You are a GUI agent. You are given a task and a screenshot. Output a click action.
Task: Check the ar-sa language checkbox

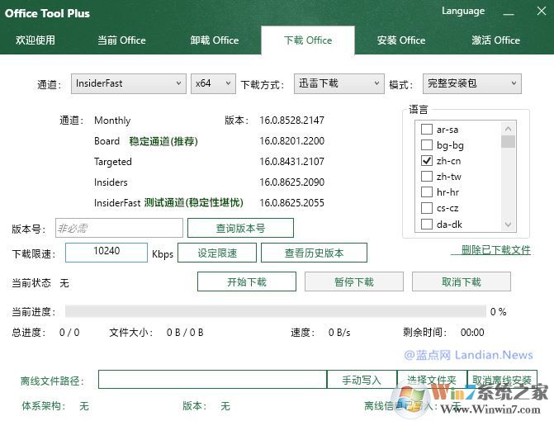pos(427,130)
